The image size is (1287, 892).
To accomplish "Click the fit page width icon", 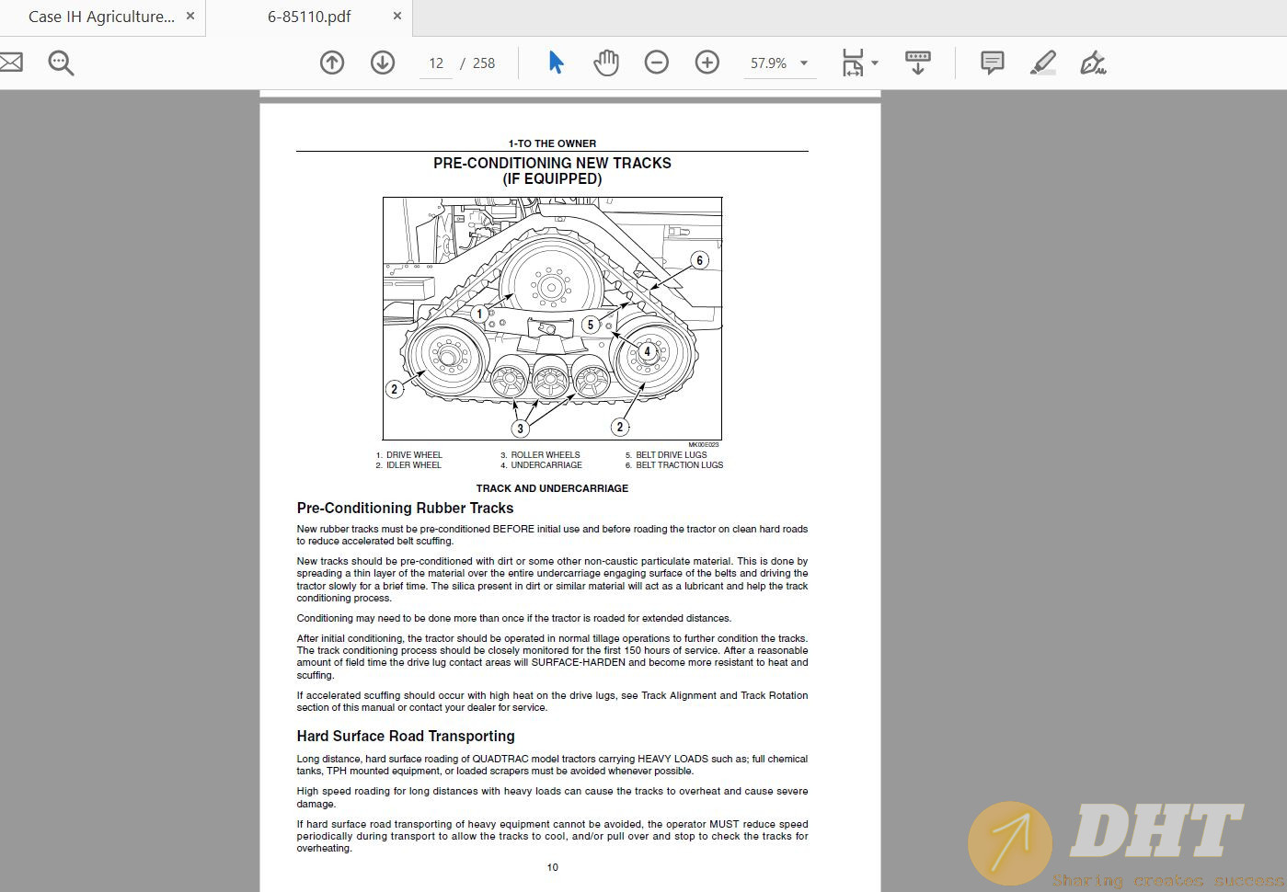I will [x=853, y=63].
